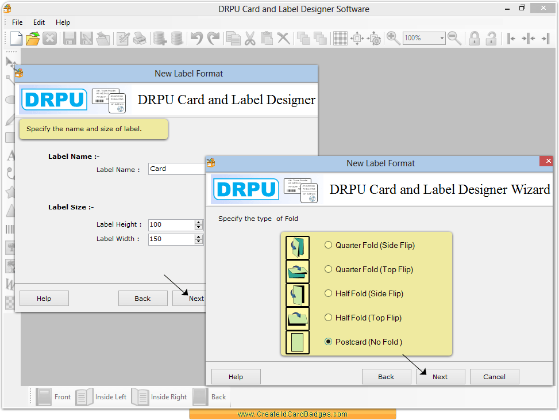Click the Label Name text field

tap(177, 169)
